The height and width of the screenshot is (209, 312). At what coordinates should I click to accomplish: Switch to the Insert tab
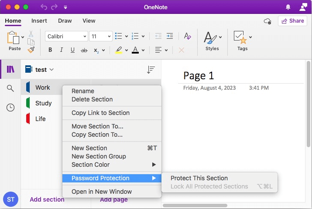(x=39, y=21)
